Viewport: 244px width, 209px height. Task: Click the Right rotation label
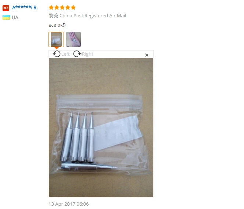pos(87,54)
